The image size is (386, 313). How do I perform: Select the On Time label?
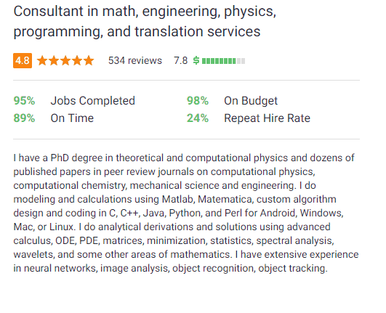pos(72,118)
